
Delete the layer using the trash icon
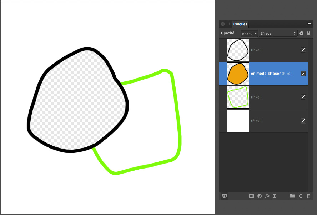coord(308,196)
